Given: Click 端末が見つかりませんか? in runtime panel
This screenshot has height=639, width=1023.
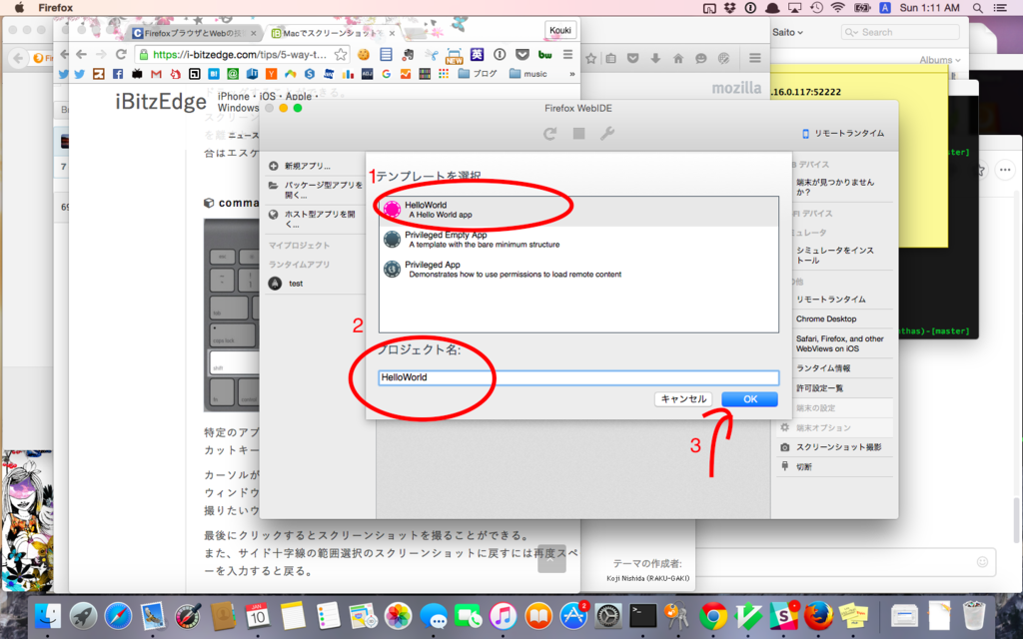Looking at the screenshot, I should click(834, 187).
